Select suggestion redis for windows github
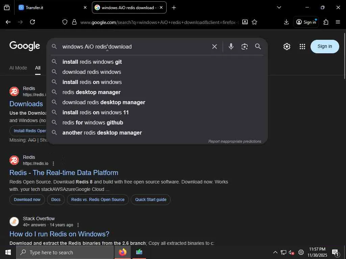The height and width of the screenshot is (259, 346). tap(157, 123)
